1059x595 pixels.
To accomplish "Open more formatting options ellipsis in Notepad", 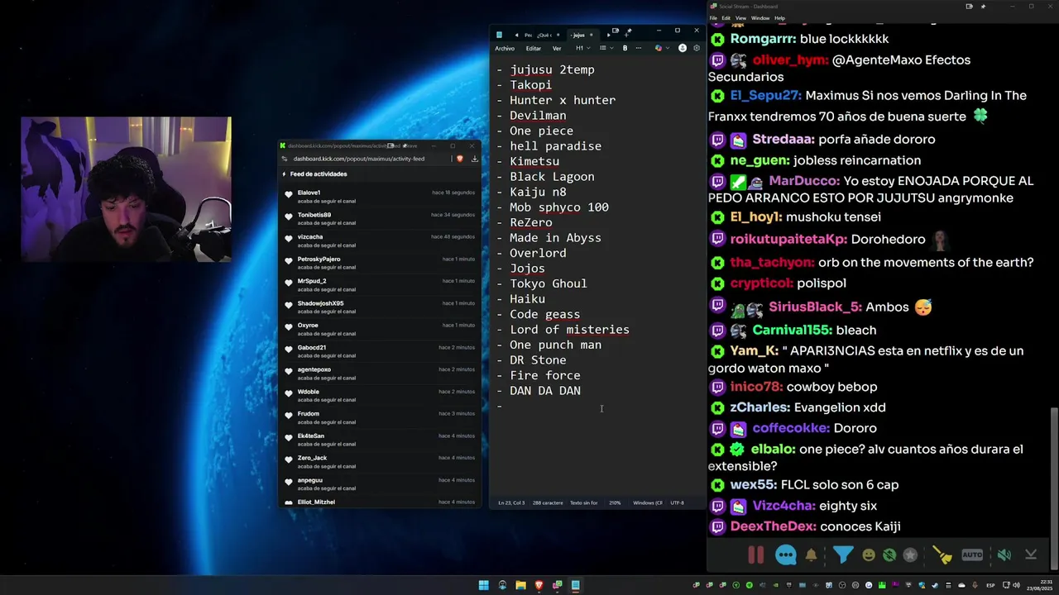I will (639, 48).
